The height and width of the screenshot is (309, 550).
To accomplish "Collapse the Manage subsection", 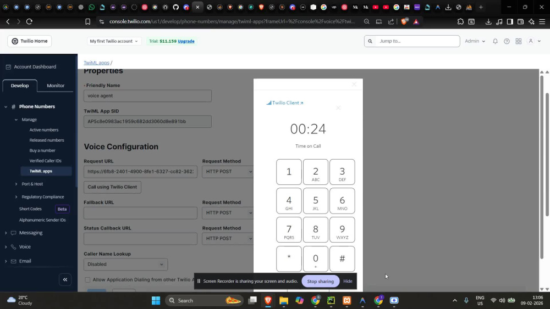I will [x=16, y=120].
